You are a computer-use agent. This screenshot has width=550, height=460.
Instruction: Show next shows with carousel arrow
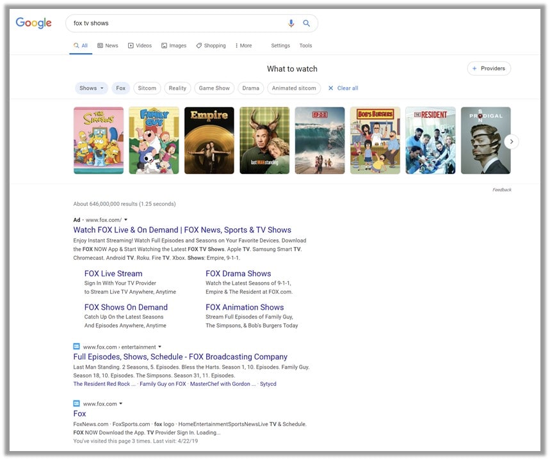click(x=512, y=141)
